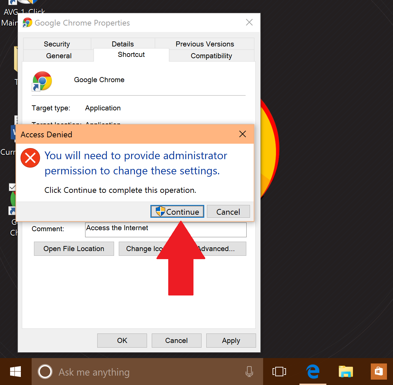Viewport: 393px width, 385px height.
Task: Open File Explorer from the taskbar
Action: point(346,372)
